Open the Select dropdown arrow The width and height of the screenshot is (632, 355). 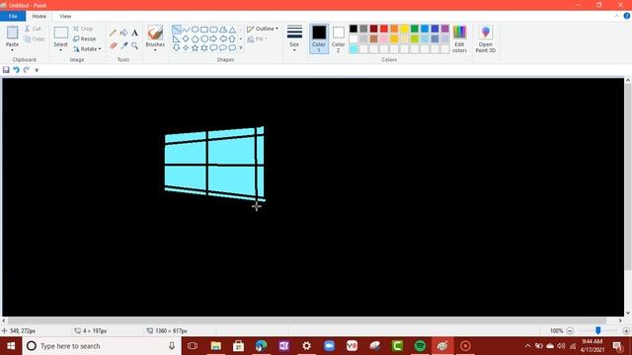coord(60,50)
